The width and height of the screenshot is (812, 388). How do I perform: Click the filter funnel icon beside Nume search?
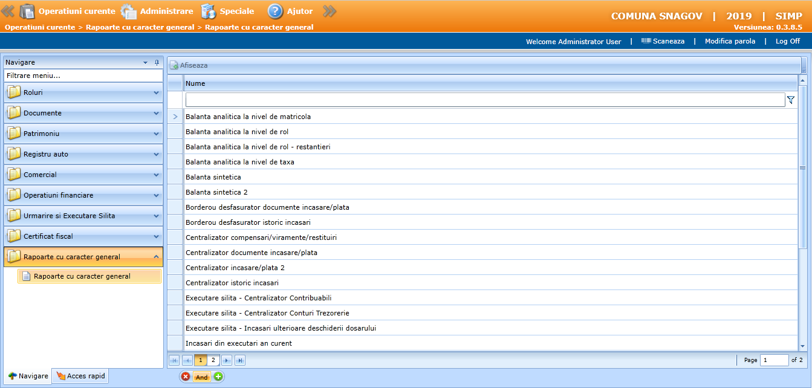791,100
